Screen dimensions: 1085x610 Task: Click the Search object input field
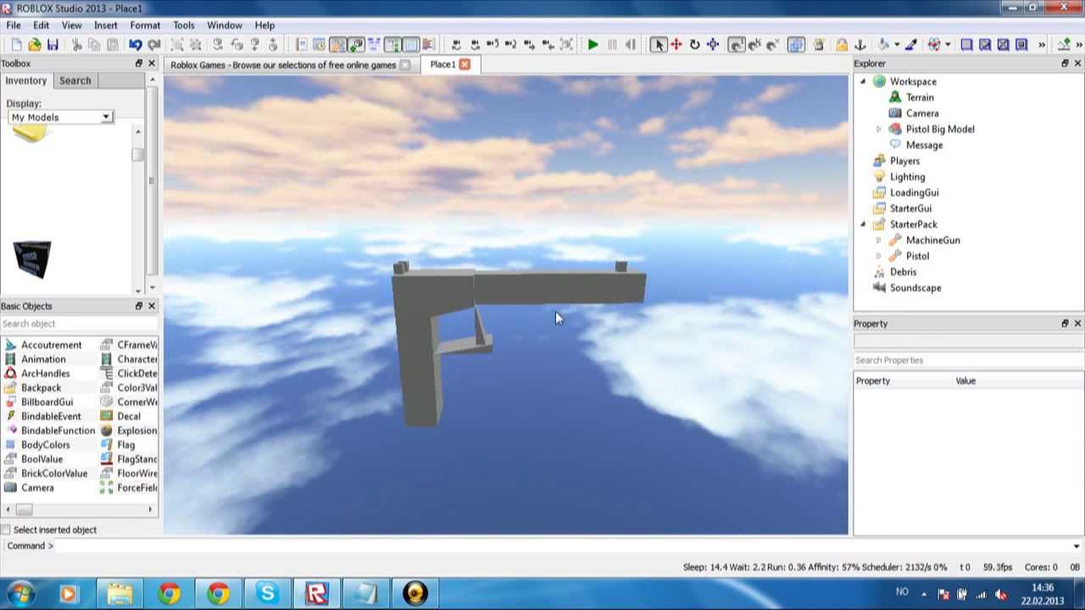pyautogui.click(x=79, y=324)
